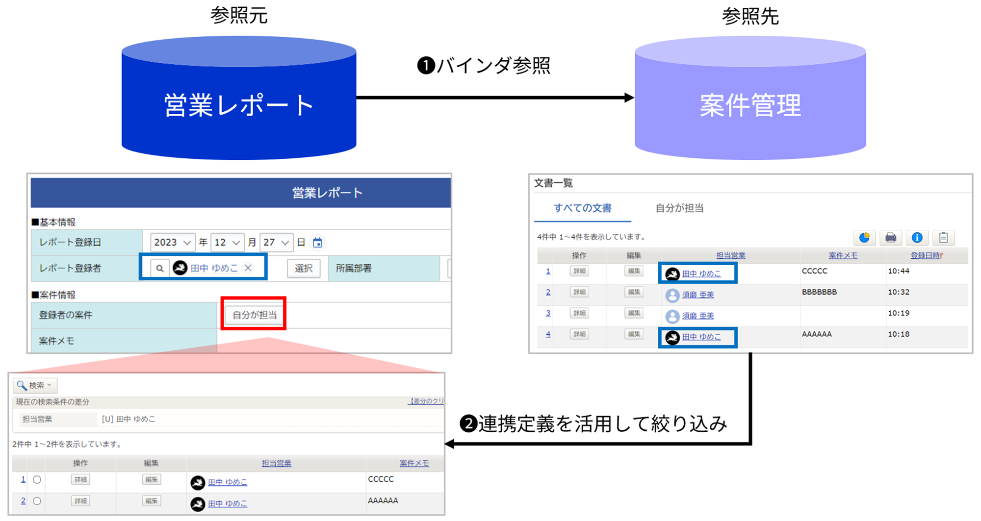
Task: Open 須磨 亜美 link in 文書一覧 row 2
Action: coord(698,295)
